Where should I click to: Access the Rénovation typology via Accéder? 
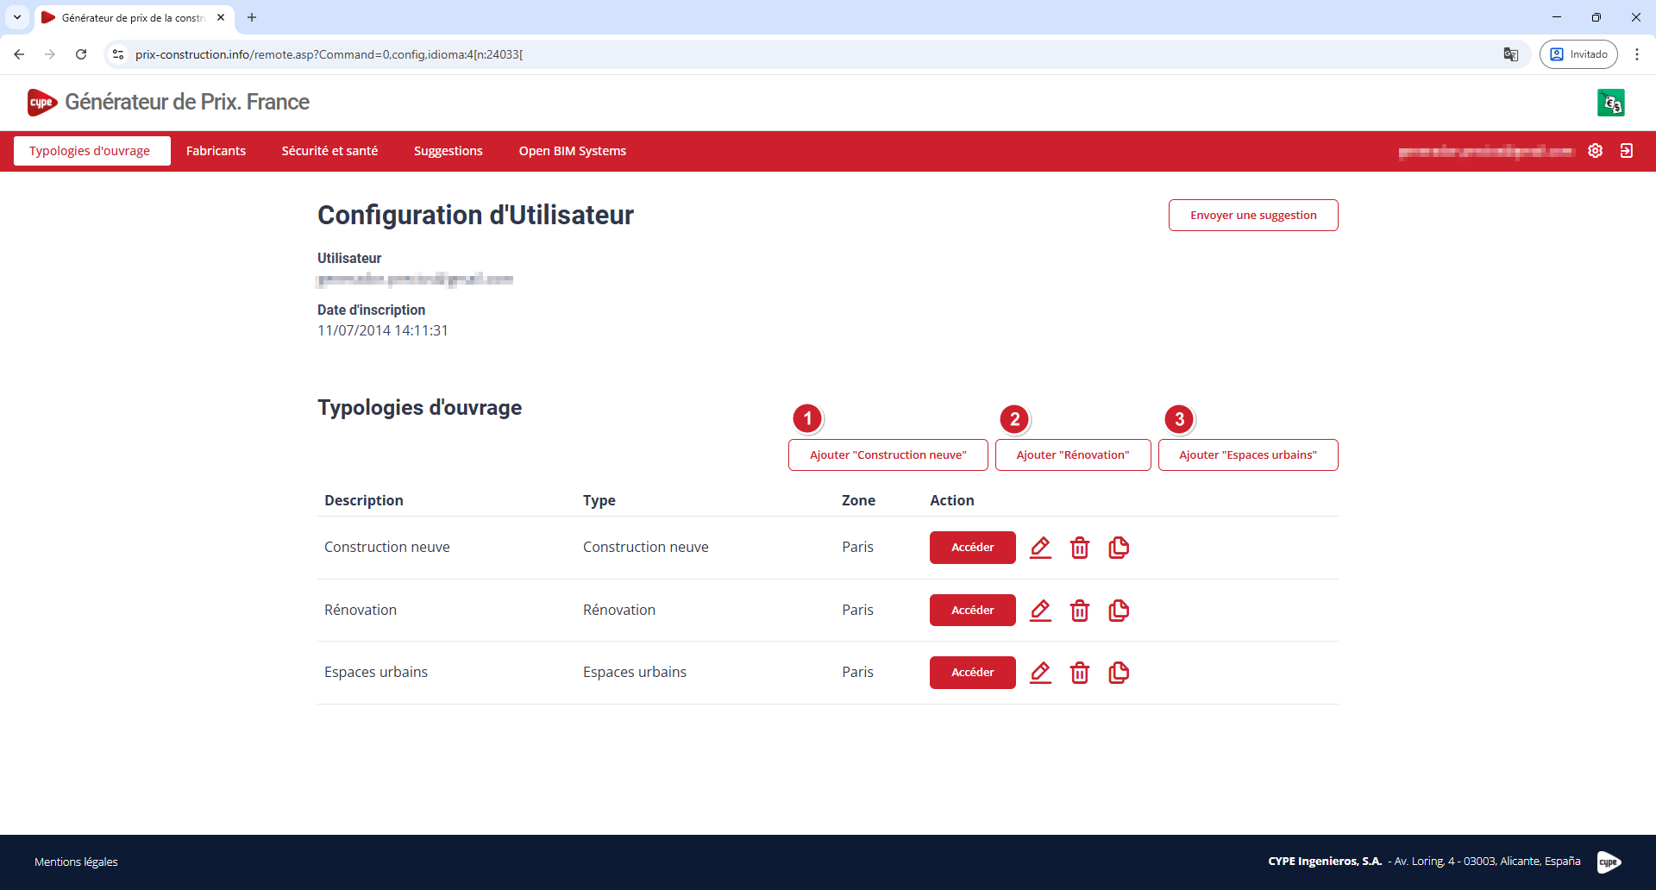click(972, 611)
